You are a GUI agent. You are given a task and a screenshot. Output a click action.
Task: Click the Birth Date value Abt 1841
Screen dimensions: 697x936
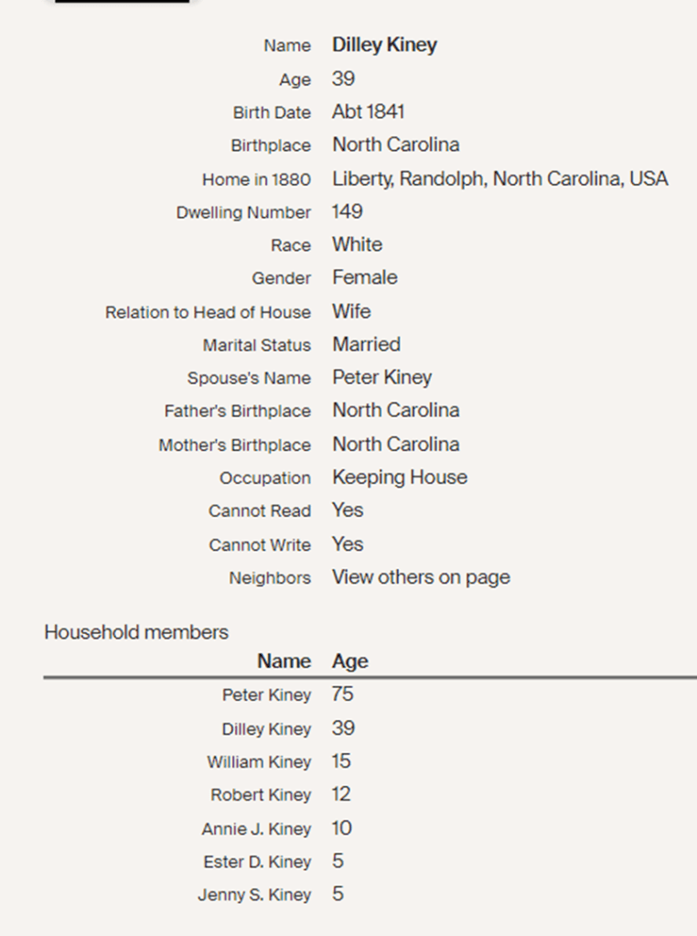[x=368, y=112]
